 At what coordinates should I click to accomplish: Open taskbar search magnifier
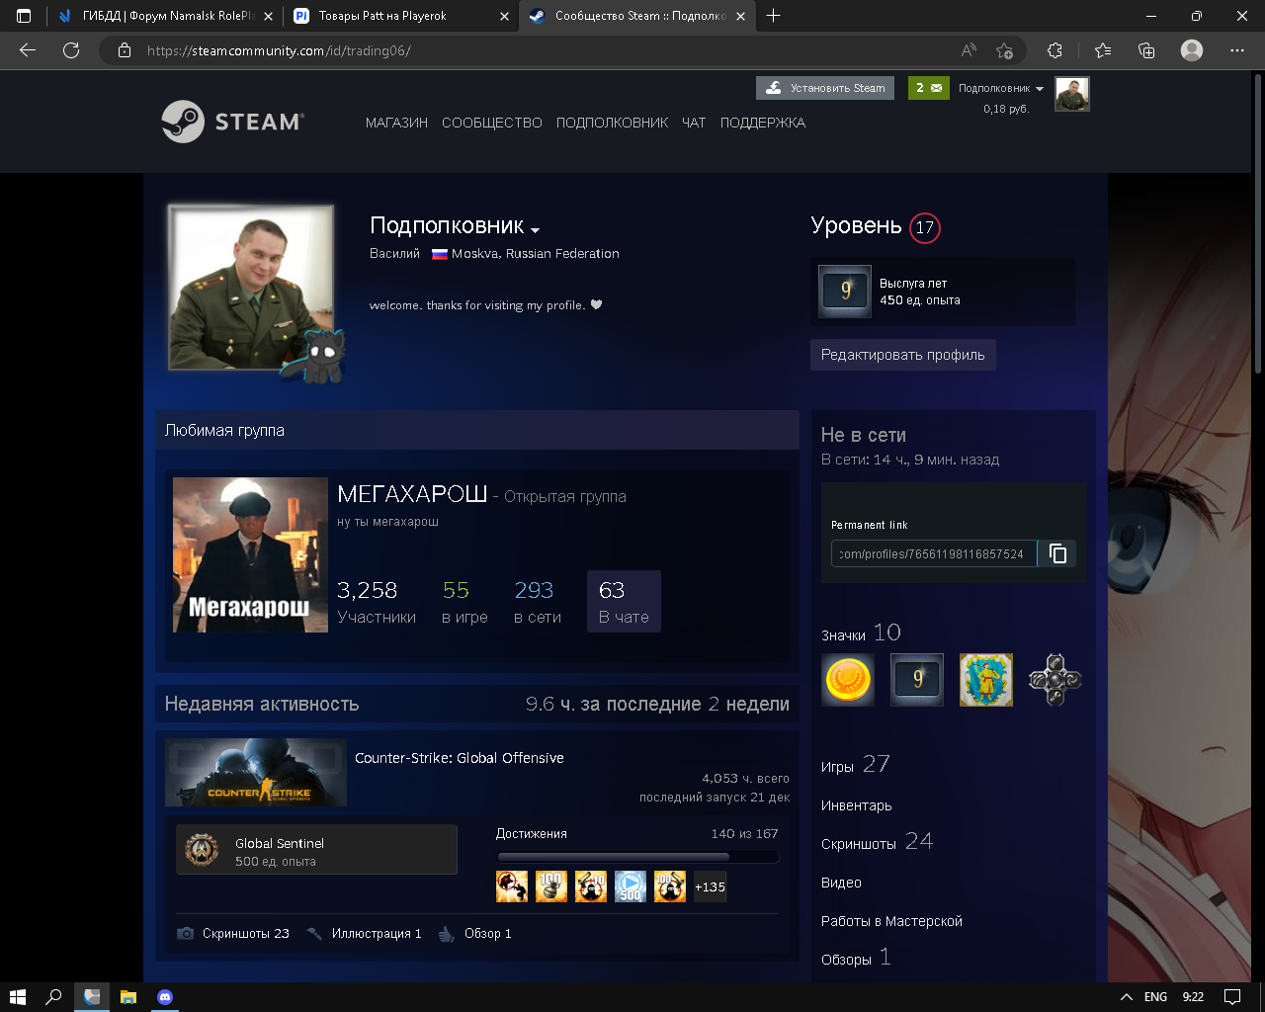click(54, 997)
